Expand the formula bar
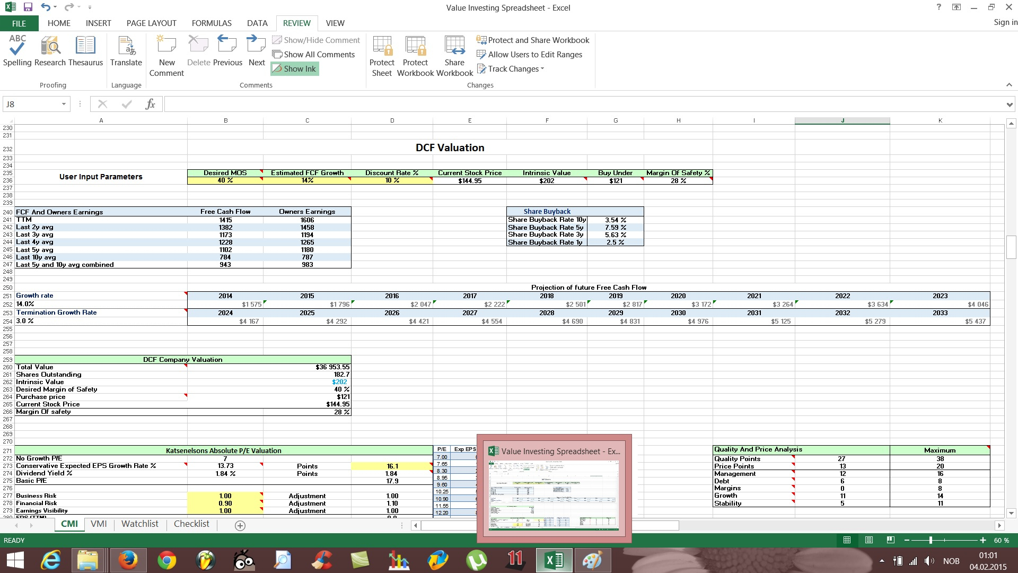This screenshot has height=573, width=1018. (1009, 105)
